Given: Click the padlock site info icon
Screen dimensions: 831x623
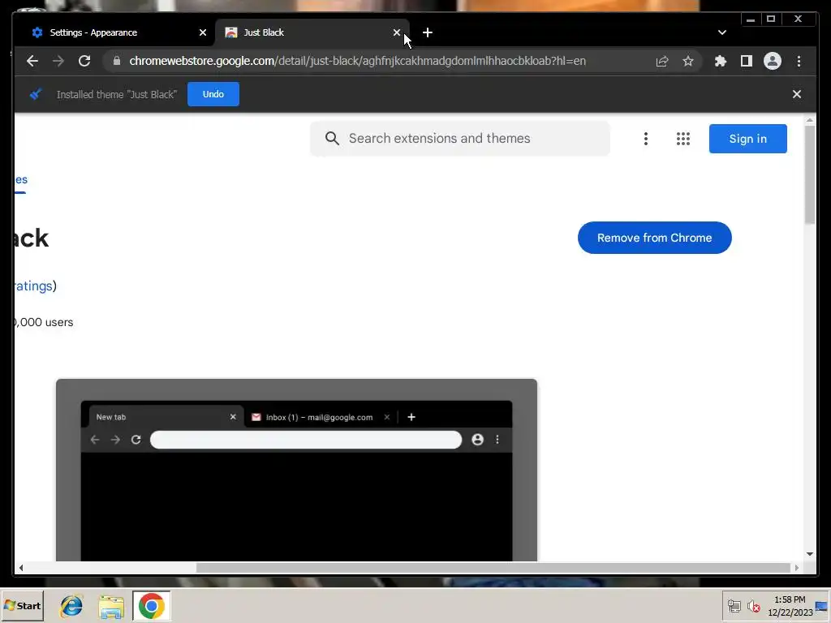Looking at the screenshot, I should coord(117,61).
